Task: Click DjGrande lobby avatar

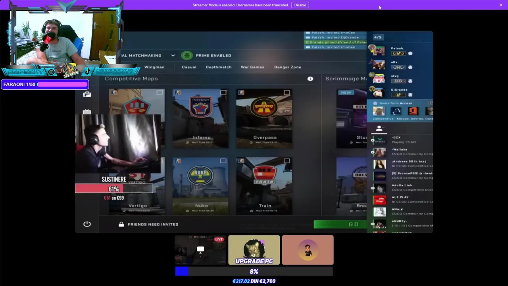Action: pyautogui.click(x=378, y=92)
